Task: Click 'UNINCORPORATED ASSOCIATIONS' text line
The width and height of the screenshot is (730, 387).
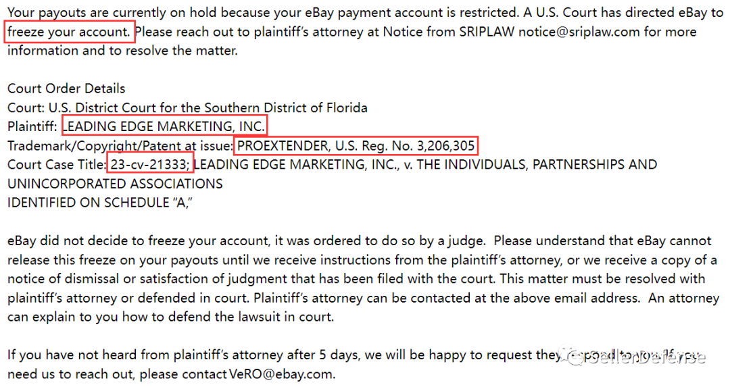Action: click(115, 184)
